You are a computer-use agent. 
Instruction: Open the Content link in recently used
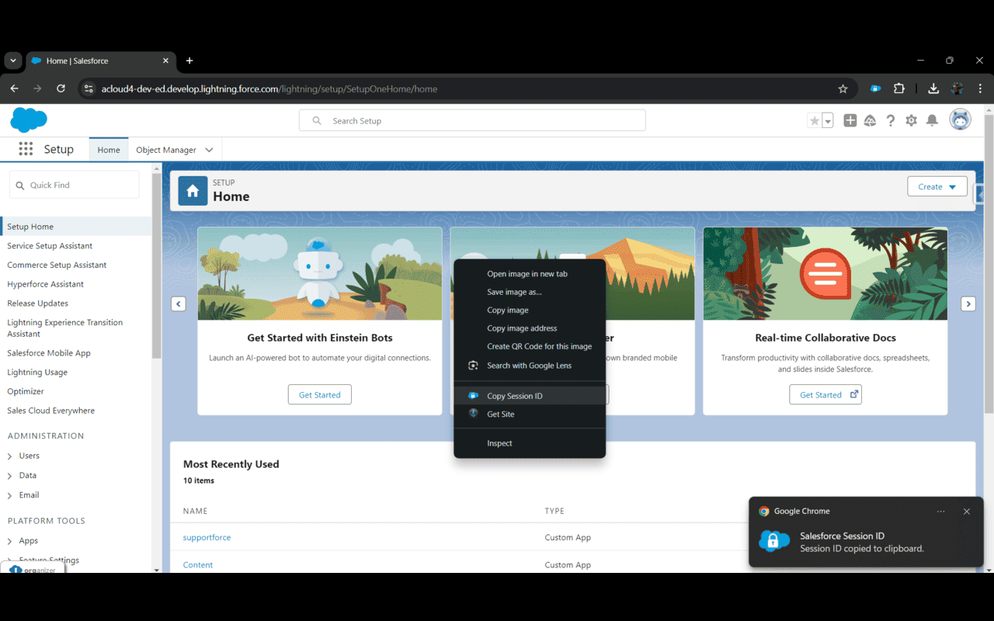(x=198, y=565)
